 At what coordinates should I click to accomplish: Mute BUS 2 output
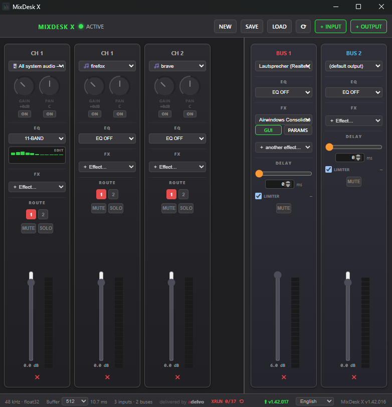click(x=354, y=182)
